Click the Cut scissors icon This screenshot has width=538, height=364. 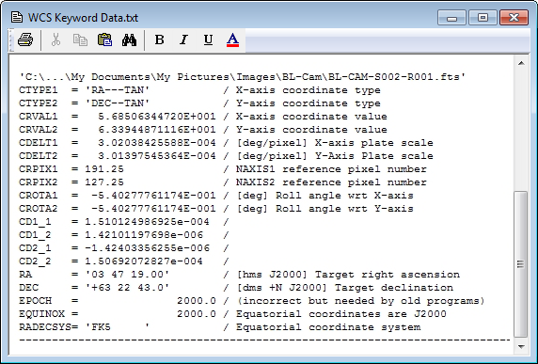tap(55, 40)
